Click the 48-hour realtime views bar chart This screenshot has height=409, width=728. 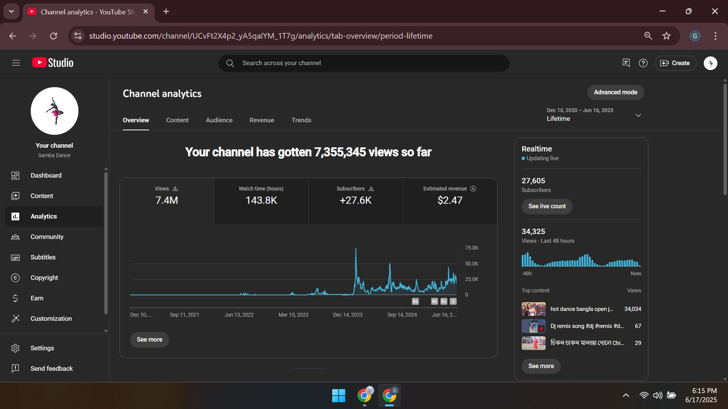[581, 259]
